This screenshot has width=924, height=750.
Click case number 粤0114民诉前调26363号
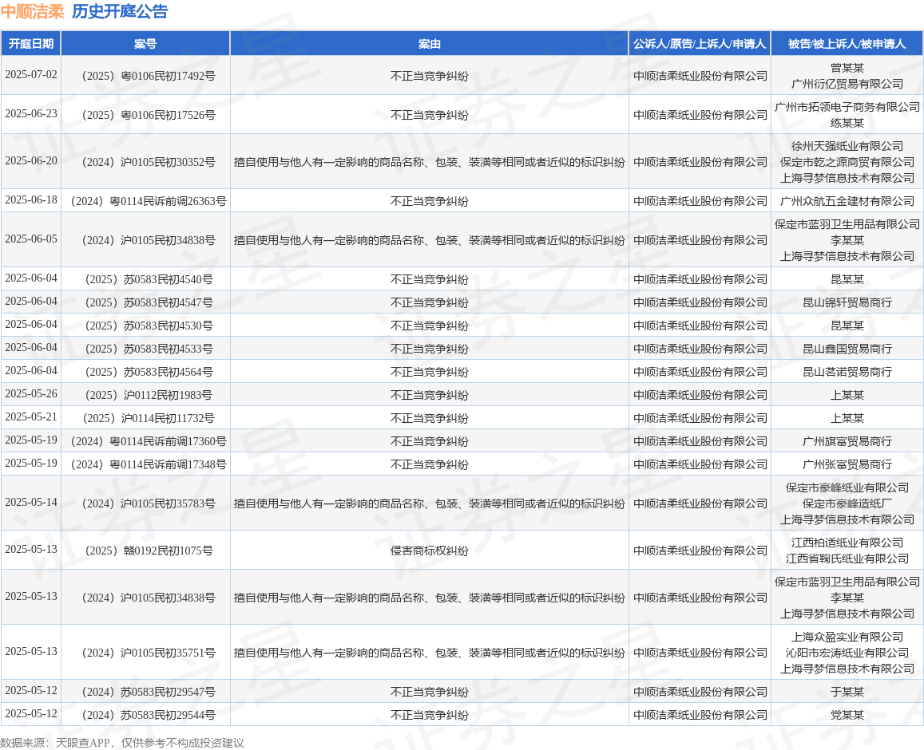[149, 201]
